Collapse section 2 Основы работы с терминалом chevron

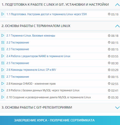pos(117,26)
